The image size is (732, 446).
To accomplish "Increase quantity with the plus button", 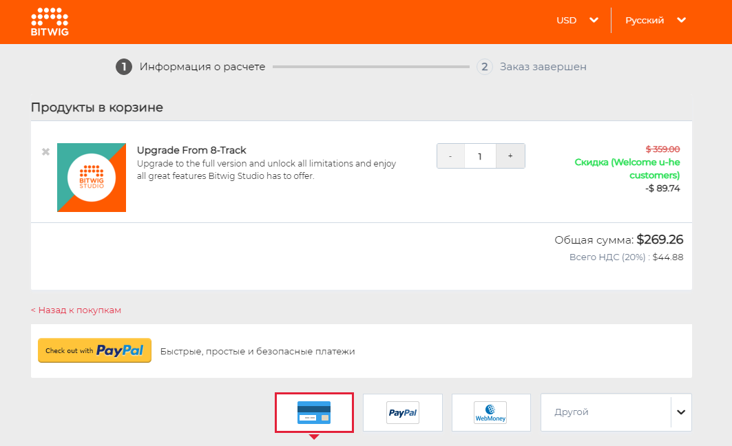I will coord(510,156).
